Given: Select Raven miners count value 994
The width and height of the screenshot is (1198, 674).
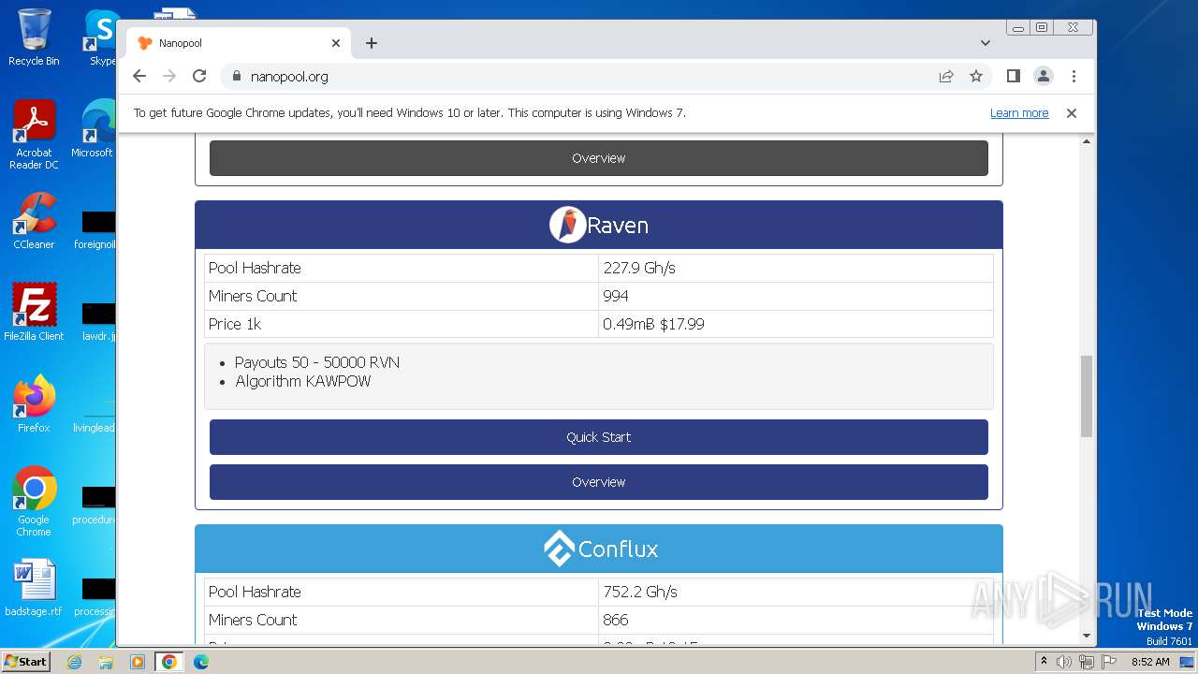Looking at the screenshot, I should [616, 296].
